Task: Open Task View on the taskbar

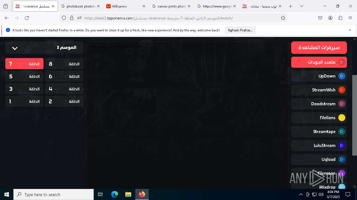Action: (100, 194)
